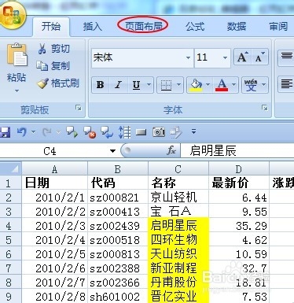Viewport: 294px width, 303px height.
Task: Click the delete comment icon
Action: click(x=90, y=132)
